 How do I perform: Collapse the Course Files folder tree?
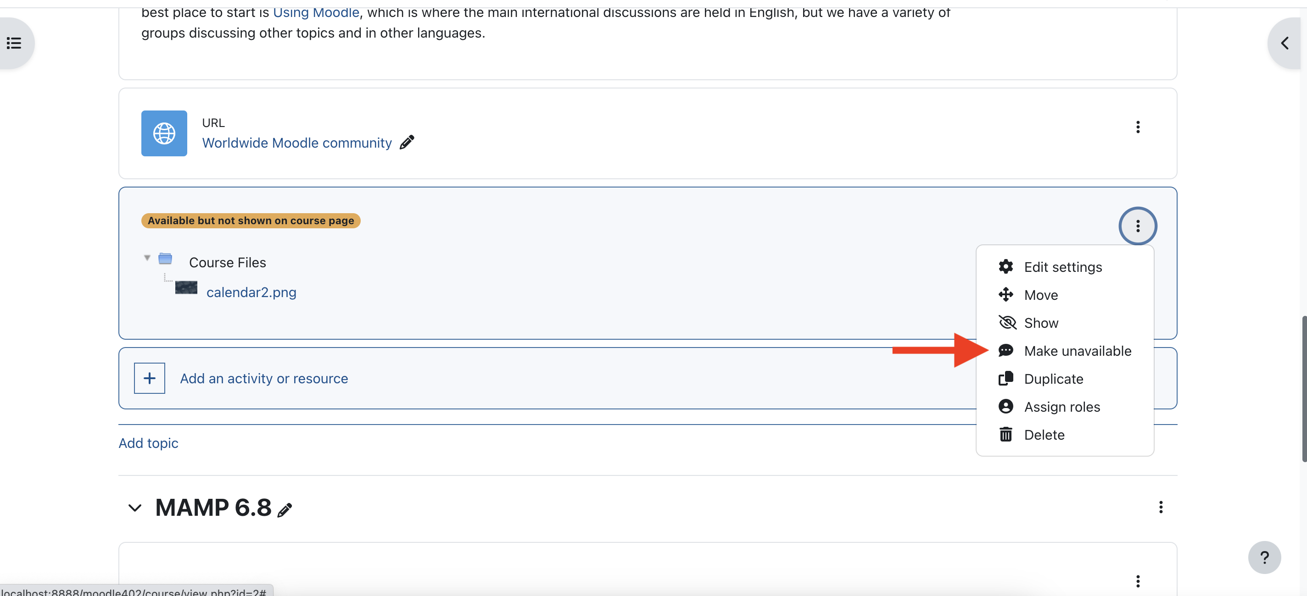[147, 258]
